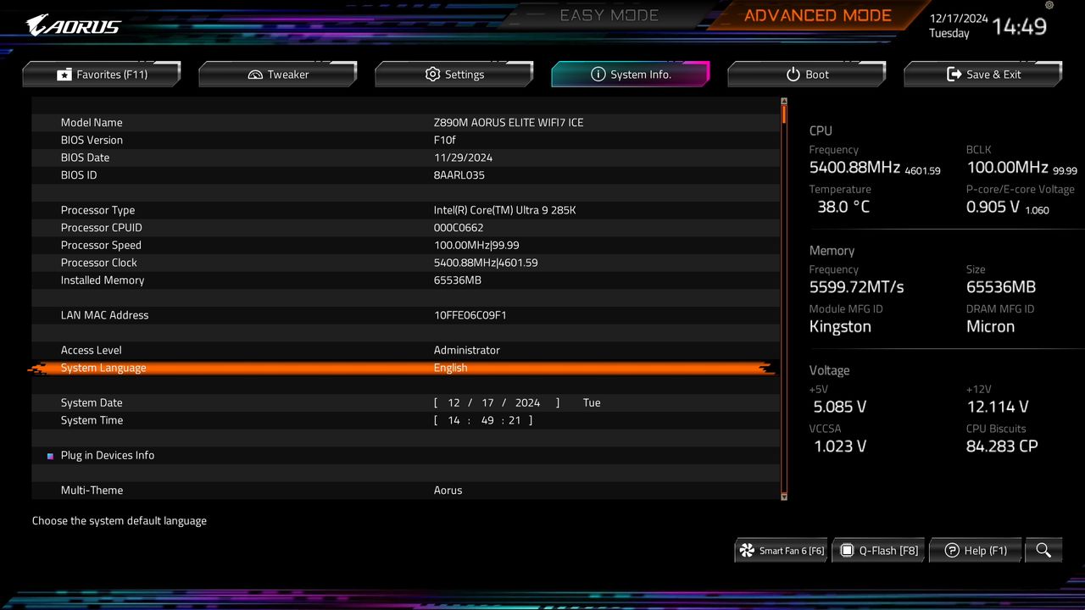Click the date 12/17/2024 Tuesday header

[959, 25]
